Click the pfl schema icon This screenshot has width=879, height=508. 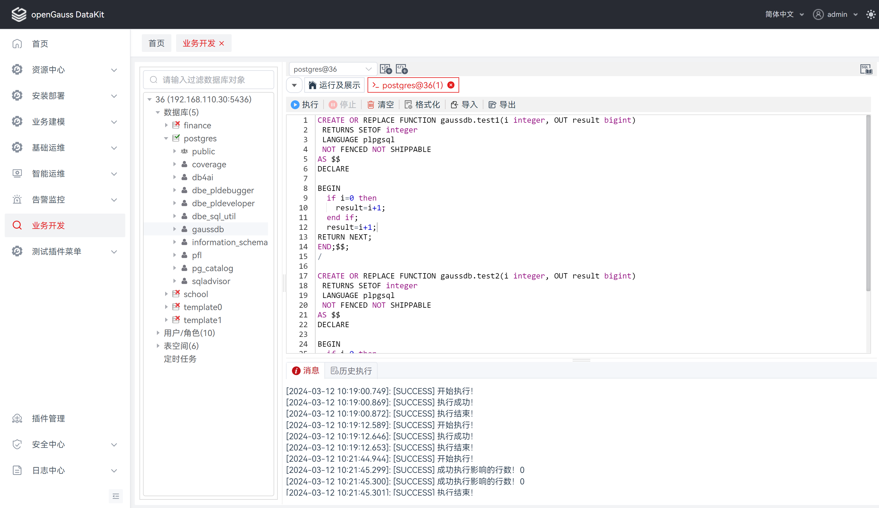click(185, 255)
